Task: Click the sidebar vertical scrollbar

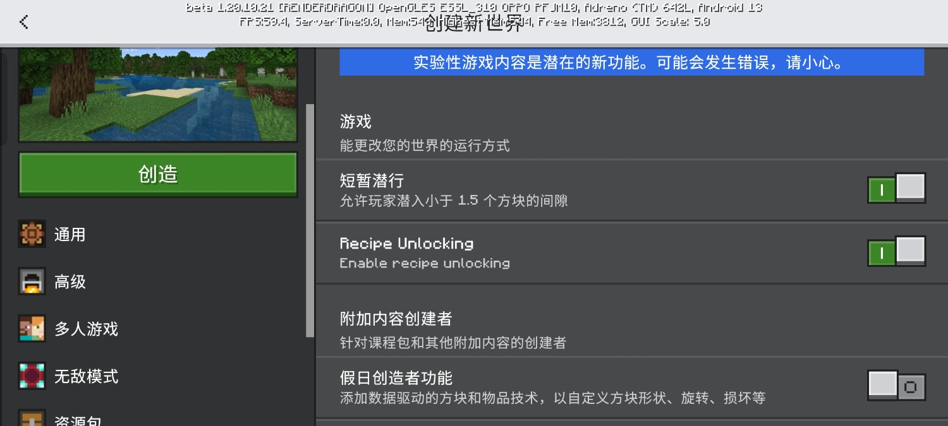Action: (310, 221)
